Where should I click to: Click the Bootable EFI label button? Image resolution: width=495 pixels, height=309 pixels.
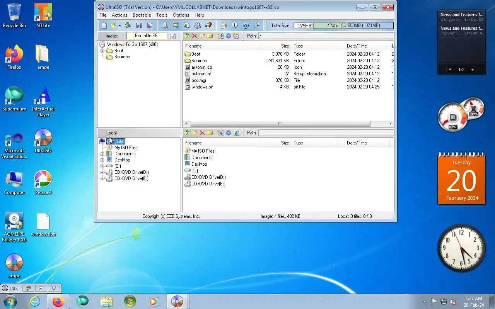pyautogui.click(x=147, y=36)
